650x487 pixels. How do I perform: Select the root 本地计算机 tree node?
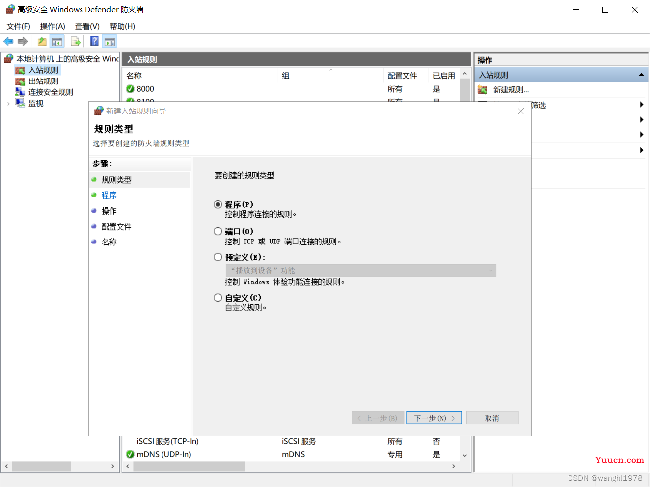pyautogui.click(x=68, y=59)
